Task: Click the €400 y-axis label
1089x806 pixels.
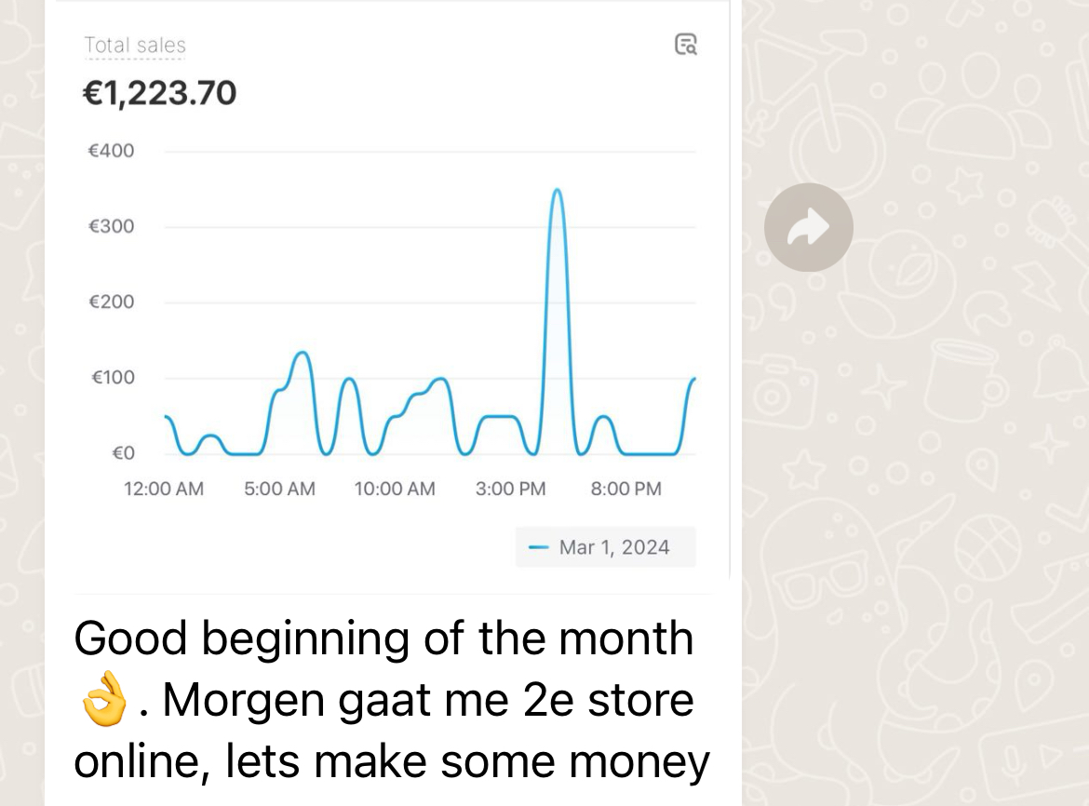Action: (111, 151)
